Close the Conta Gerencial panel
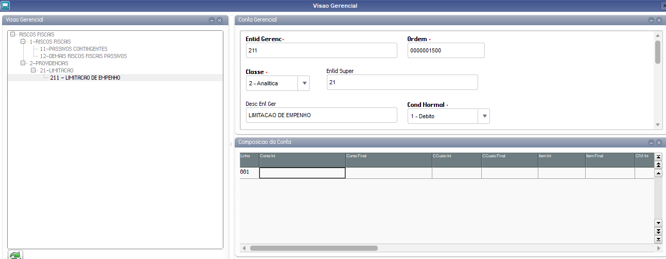This screenshot has height=259, width=666. point(659,20)
